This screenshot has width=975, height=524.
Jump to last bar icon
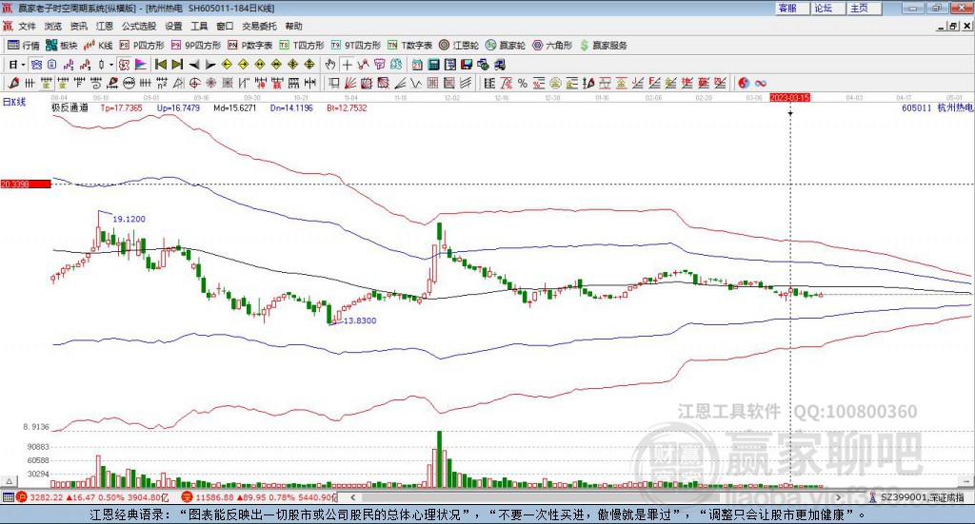click(x=177, y=65)
